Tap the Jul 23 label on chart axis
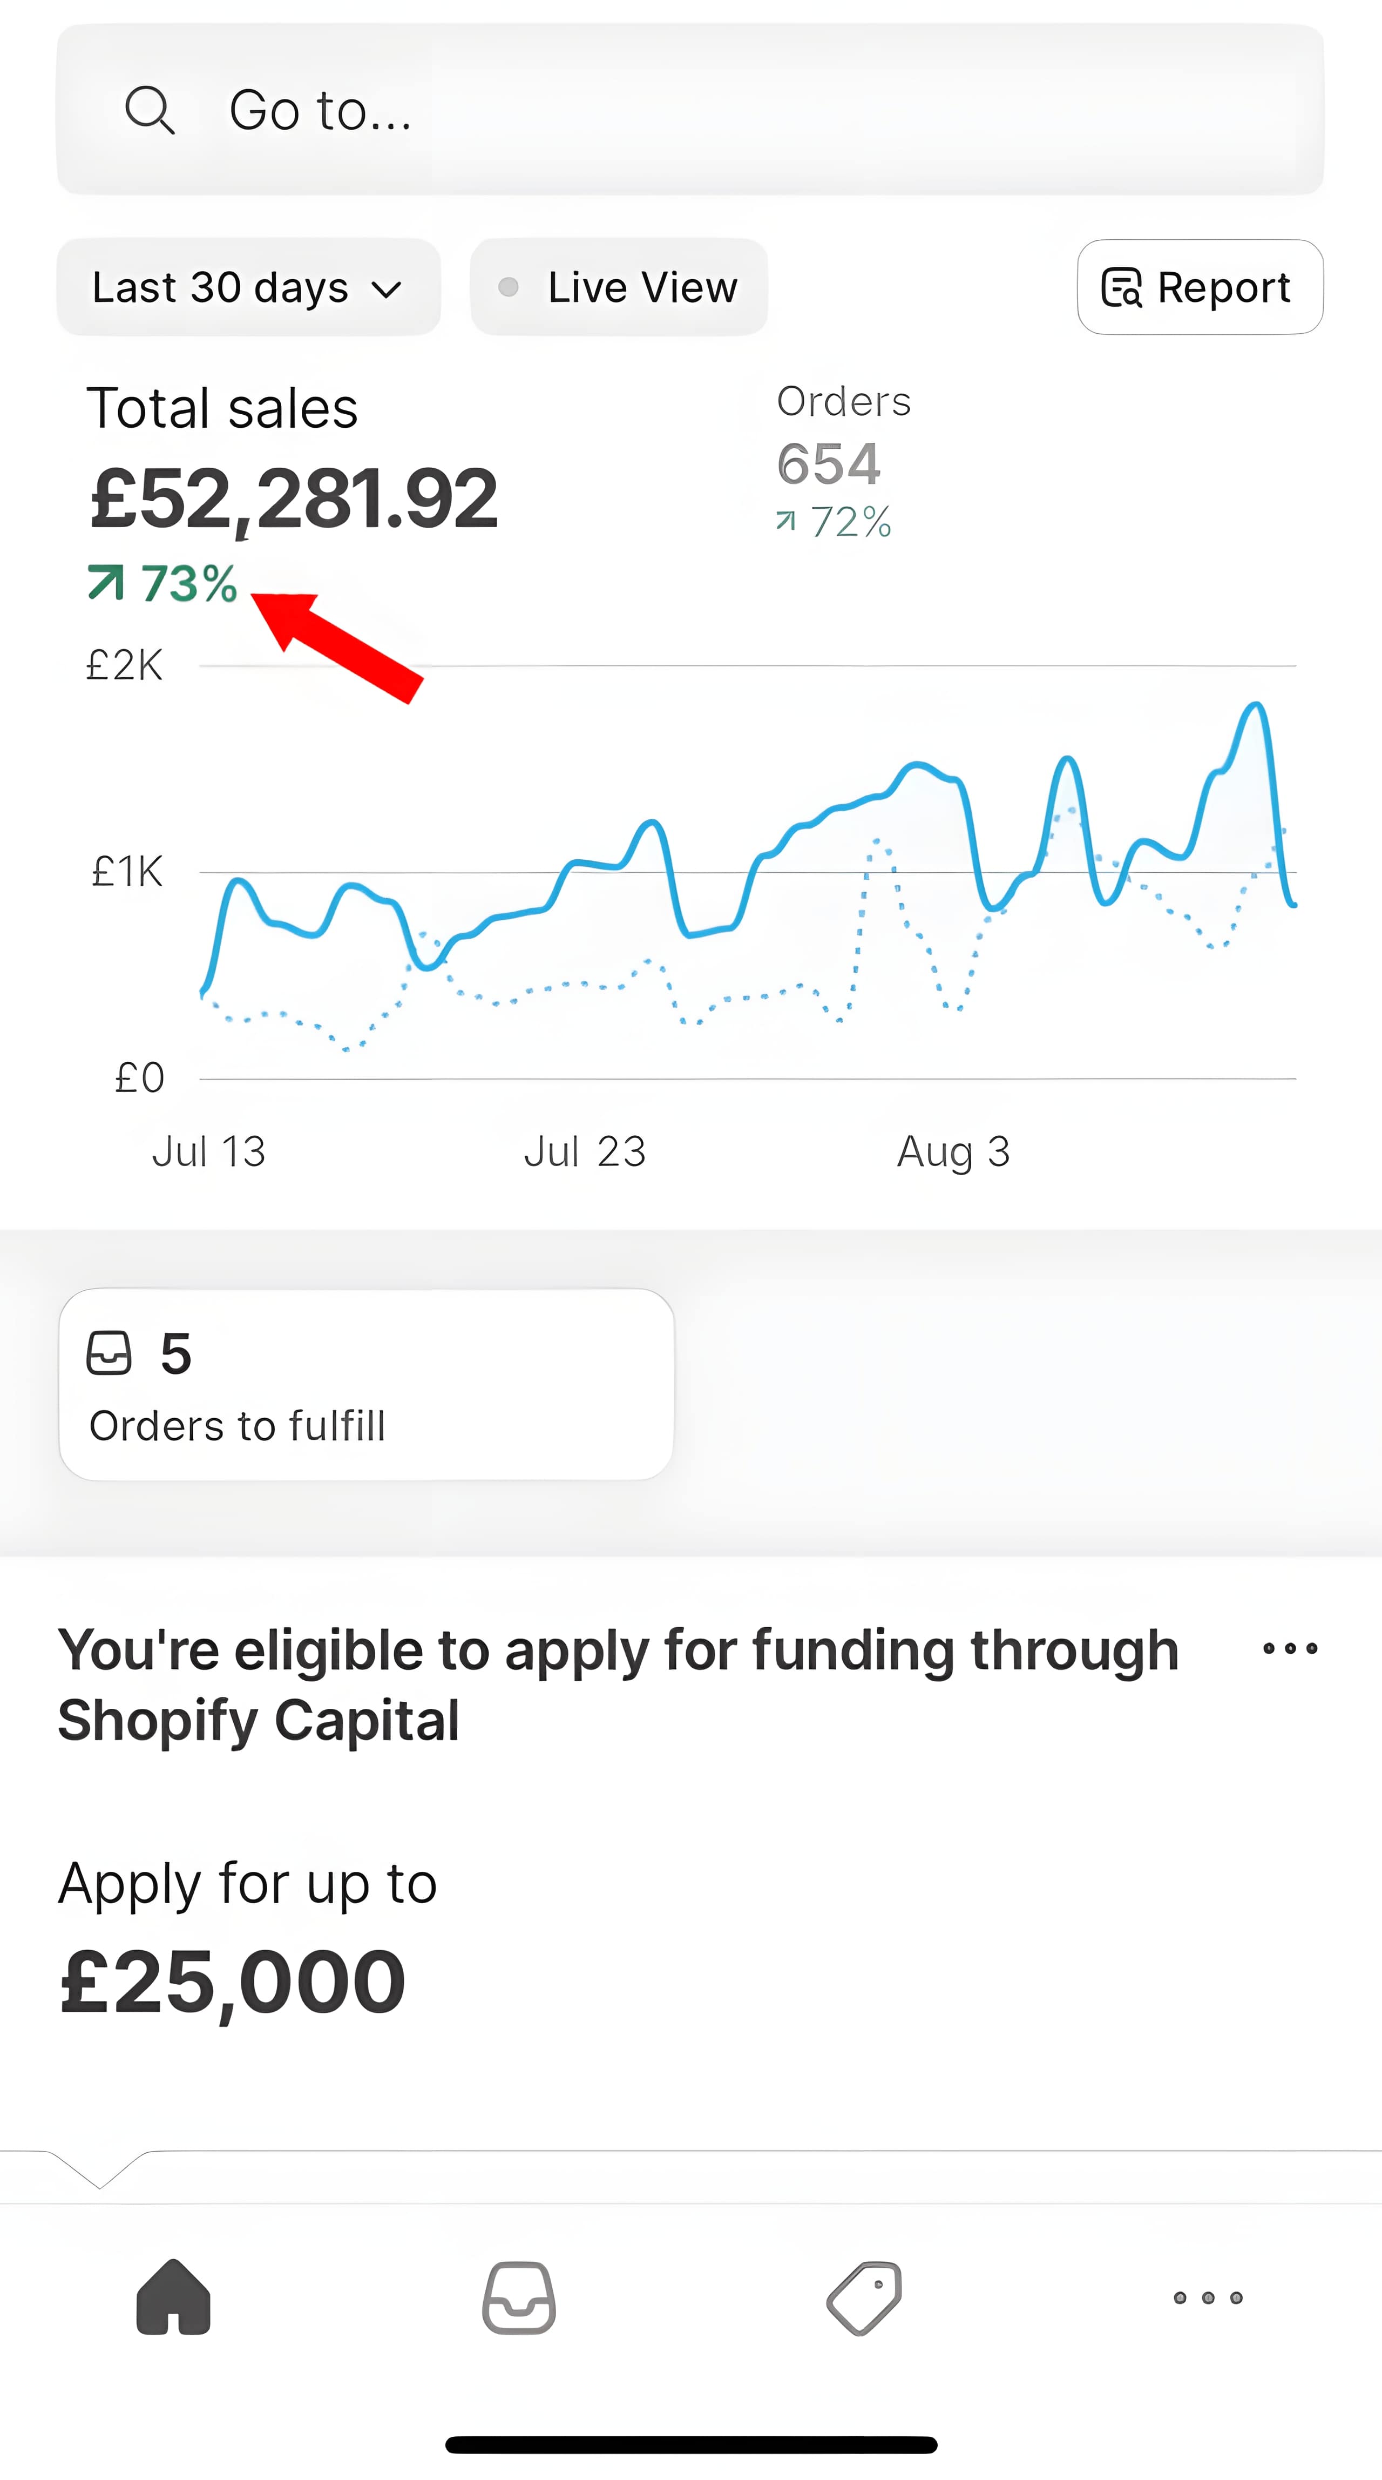 point(584,1151)
